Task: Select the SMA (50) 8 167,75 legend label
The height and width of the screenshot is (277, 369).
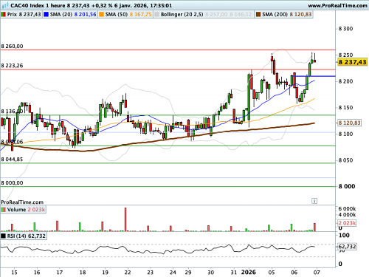Action: (x=128, y=14)
